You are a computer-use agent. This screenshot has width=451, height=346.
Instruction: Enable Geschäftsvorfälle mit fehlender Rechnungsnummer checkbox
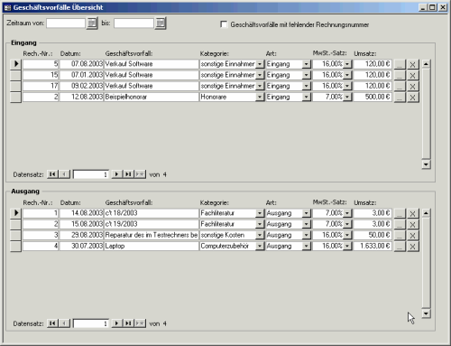coord(224,24)
